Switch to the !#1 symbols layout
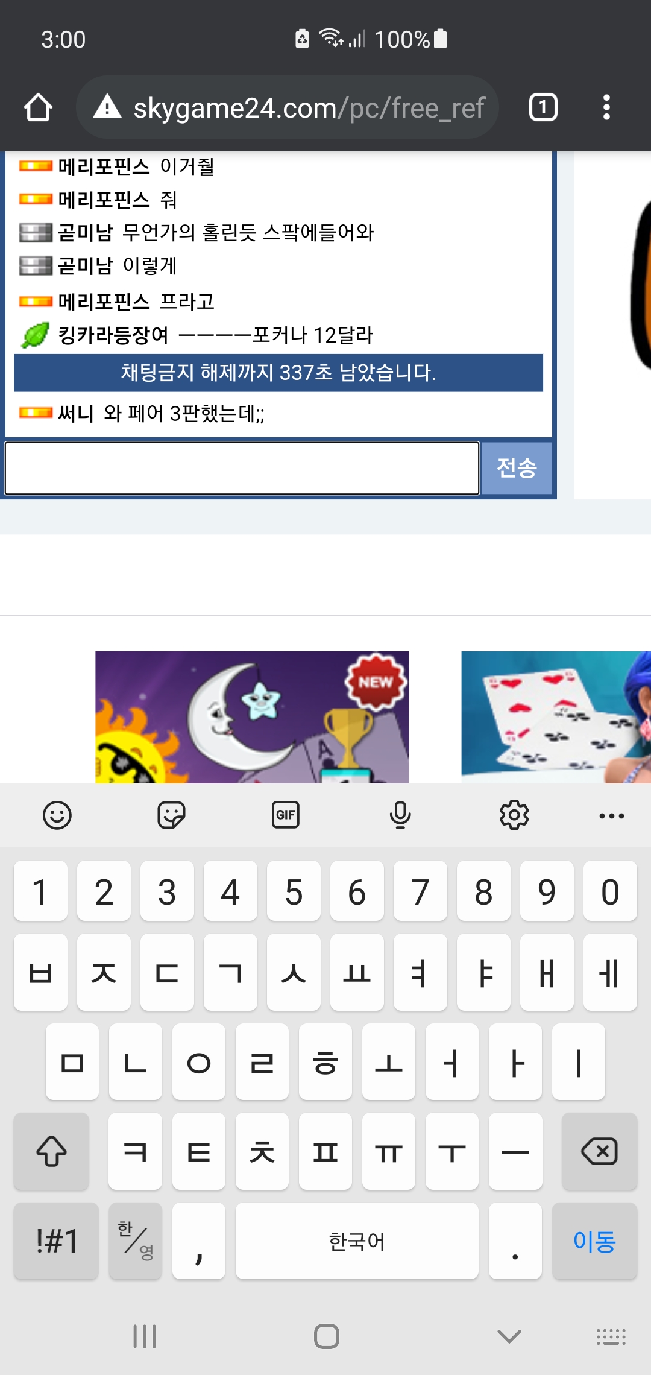 pyautogui.click(x=57, y=1241)
